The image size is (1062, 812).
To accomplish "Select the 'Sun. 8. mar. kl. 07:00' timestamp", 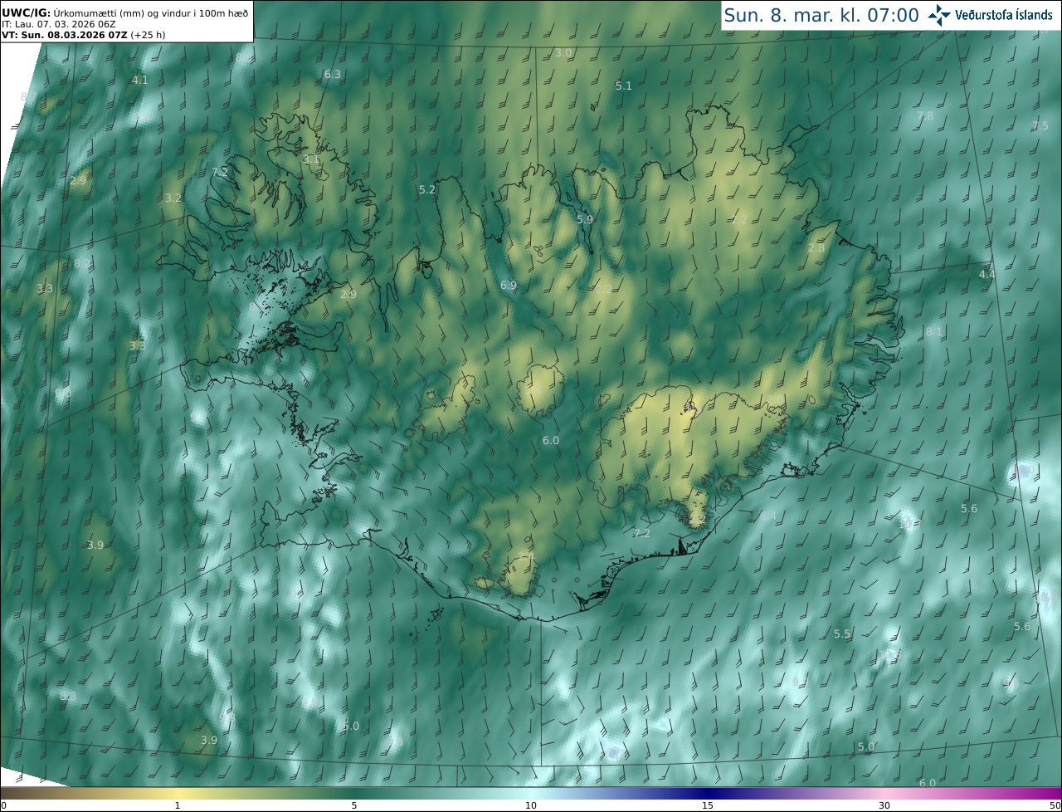I will pos(821,15).
